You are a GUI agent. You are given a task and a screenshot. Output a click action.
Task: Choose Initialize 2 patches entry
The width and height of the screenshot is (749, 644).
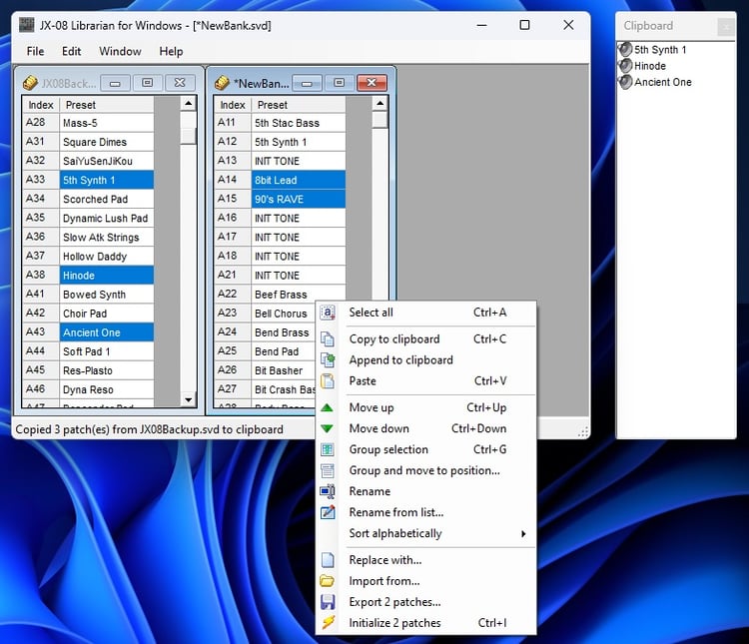click(x=426, y=623)
